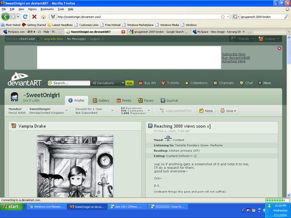Open the All Deviations category dropdown
Viewport: 291px width, 218px height.
point(108,83)
